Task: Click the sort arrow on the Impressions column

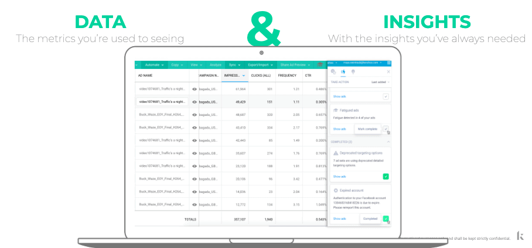Action: (244, 75)
